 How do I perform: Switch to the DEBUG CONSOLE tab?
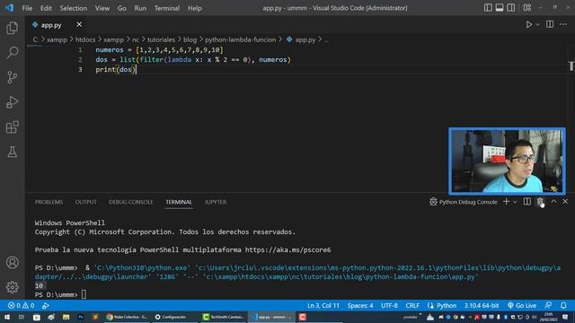click(x=131, y=202)
